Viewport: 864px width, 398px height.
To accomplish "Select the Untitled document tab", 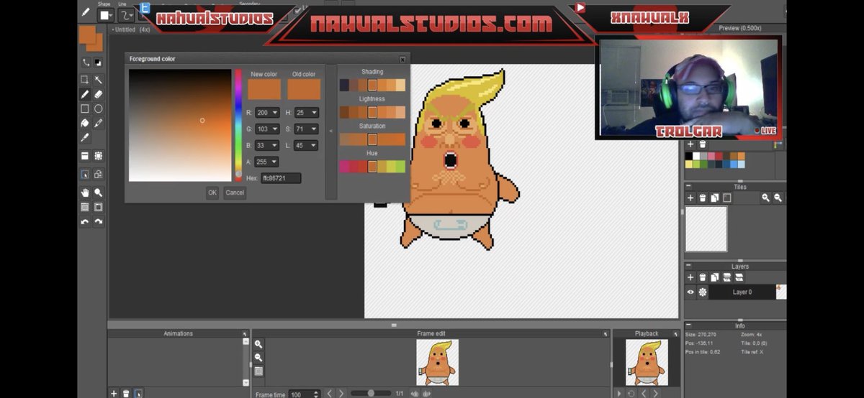I will [132, 30].
